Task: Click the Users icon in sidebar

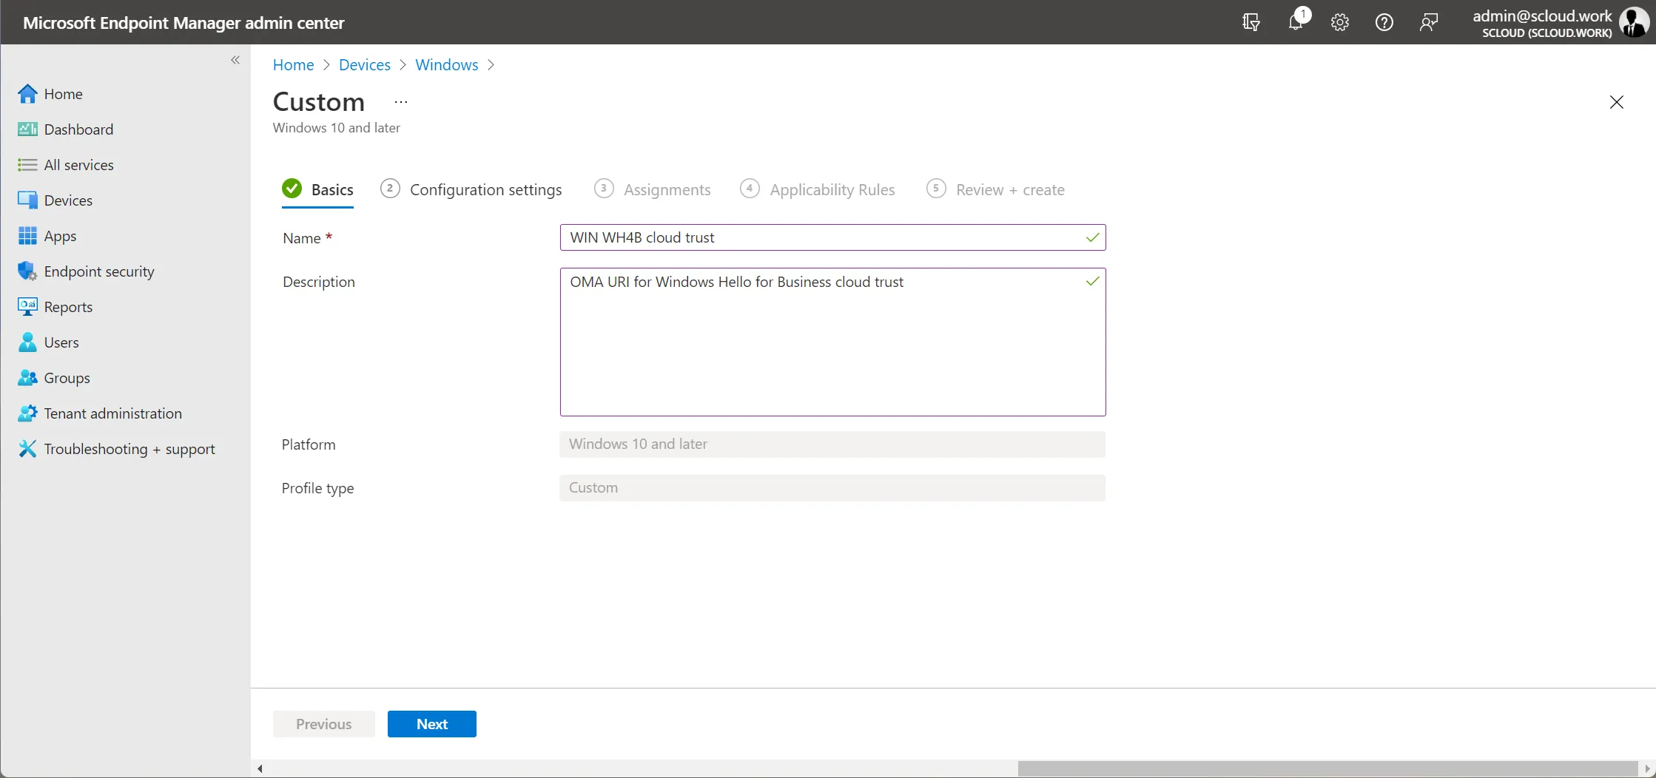Action: (x=27, y=342)
